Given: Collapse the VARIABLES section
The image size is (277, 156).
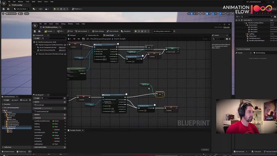Looking at the screenshot, I should tap(34, 118).
